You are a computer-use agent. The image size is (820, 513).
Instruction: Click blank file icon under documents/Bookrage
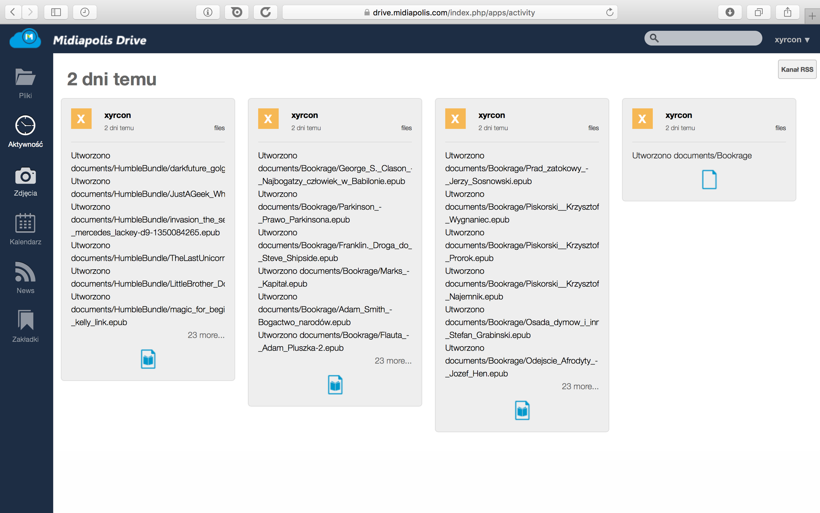click(709, 179)
